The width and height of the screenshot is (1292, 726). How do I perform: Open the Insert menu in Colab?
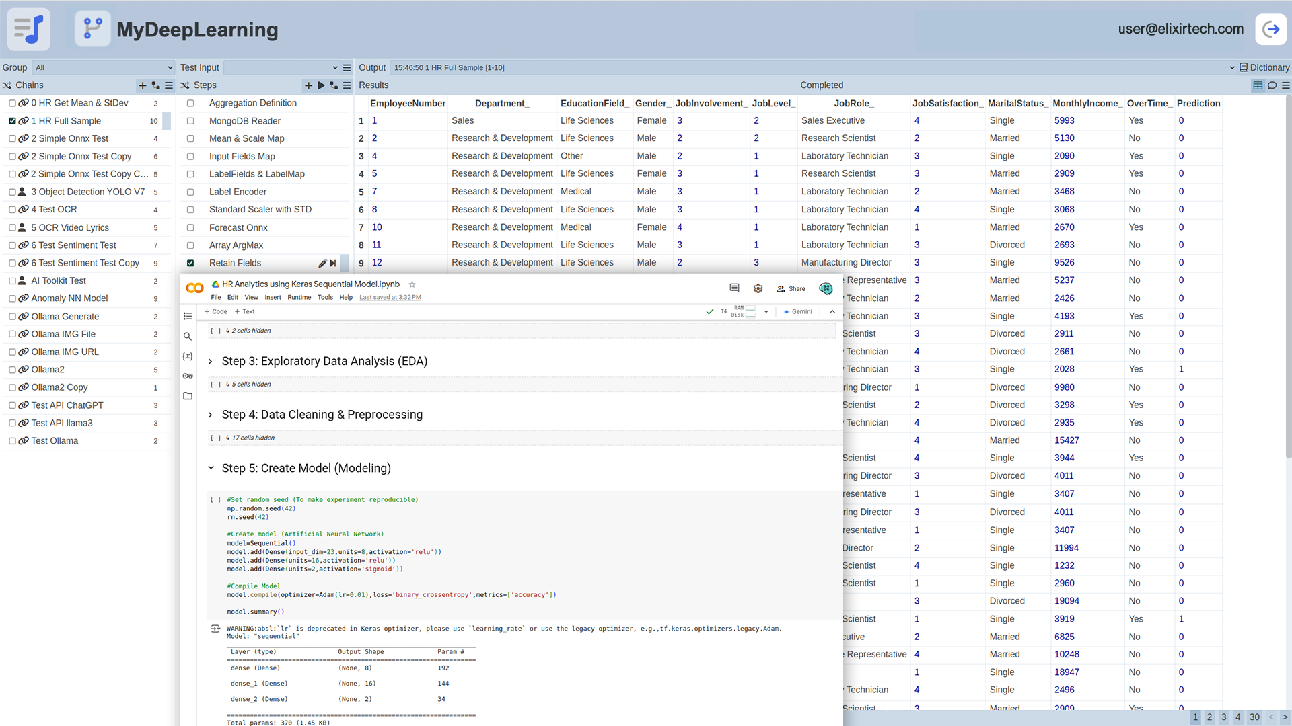[273, 297]
